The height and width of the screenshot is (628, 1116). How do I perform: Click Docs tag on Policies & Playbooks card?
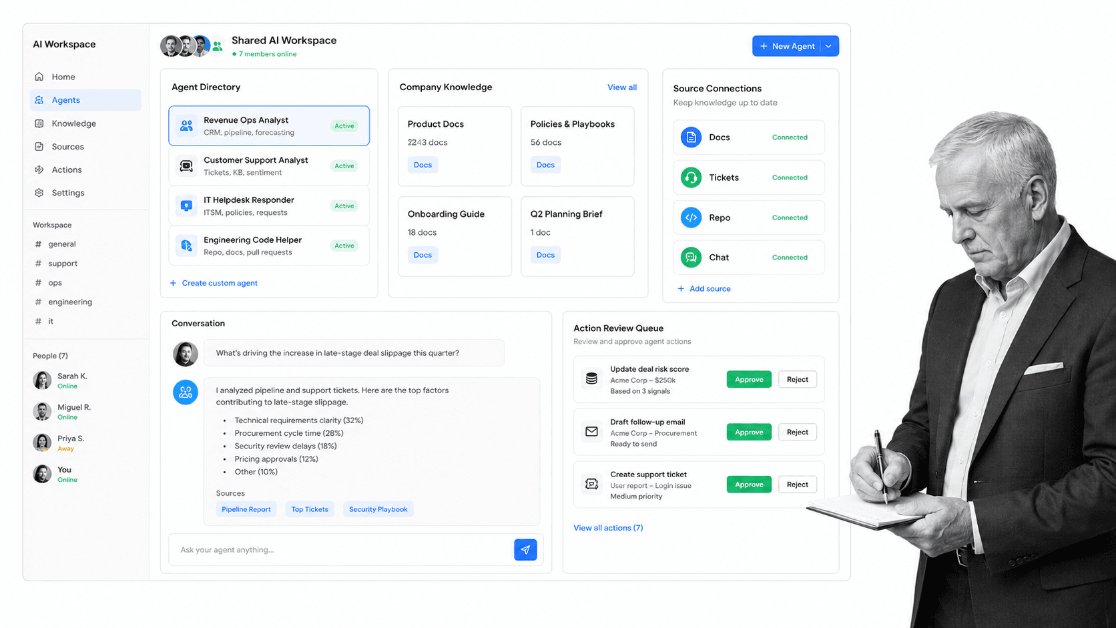545,165
